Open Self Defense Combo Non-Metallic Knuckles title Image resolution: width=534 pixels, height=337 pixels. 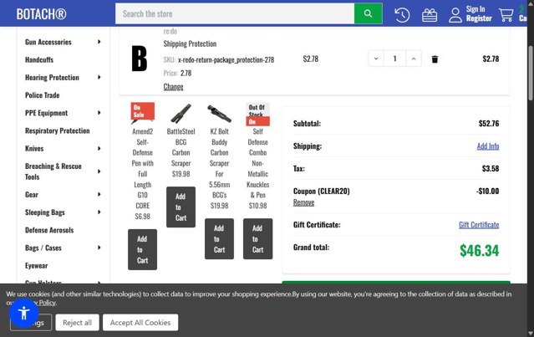257,163
